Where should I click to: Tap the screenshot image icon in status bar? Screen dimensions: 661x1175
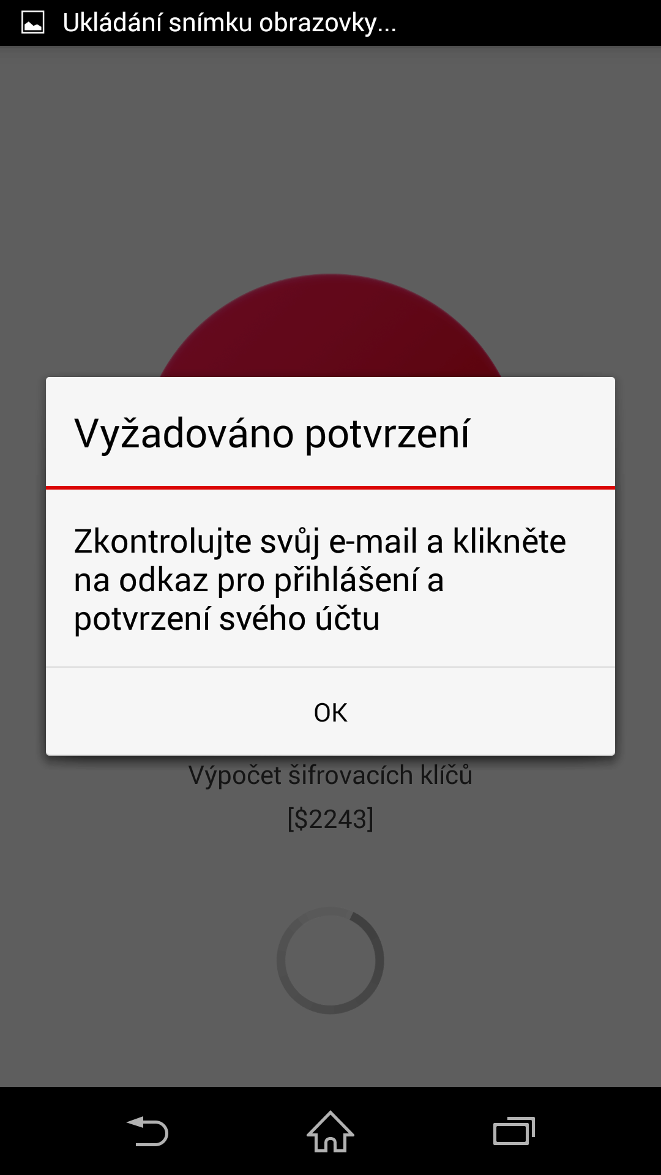click(33, 23)
